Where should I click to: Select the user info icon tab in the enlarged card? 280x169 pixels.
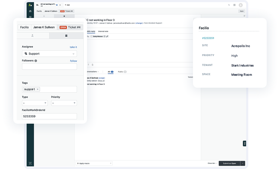coord(32,36)
